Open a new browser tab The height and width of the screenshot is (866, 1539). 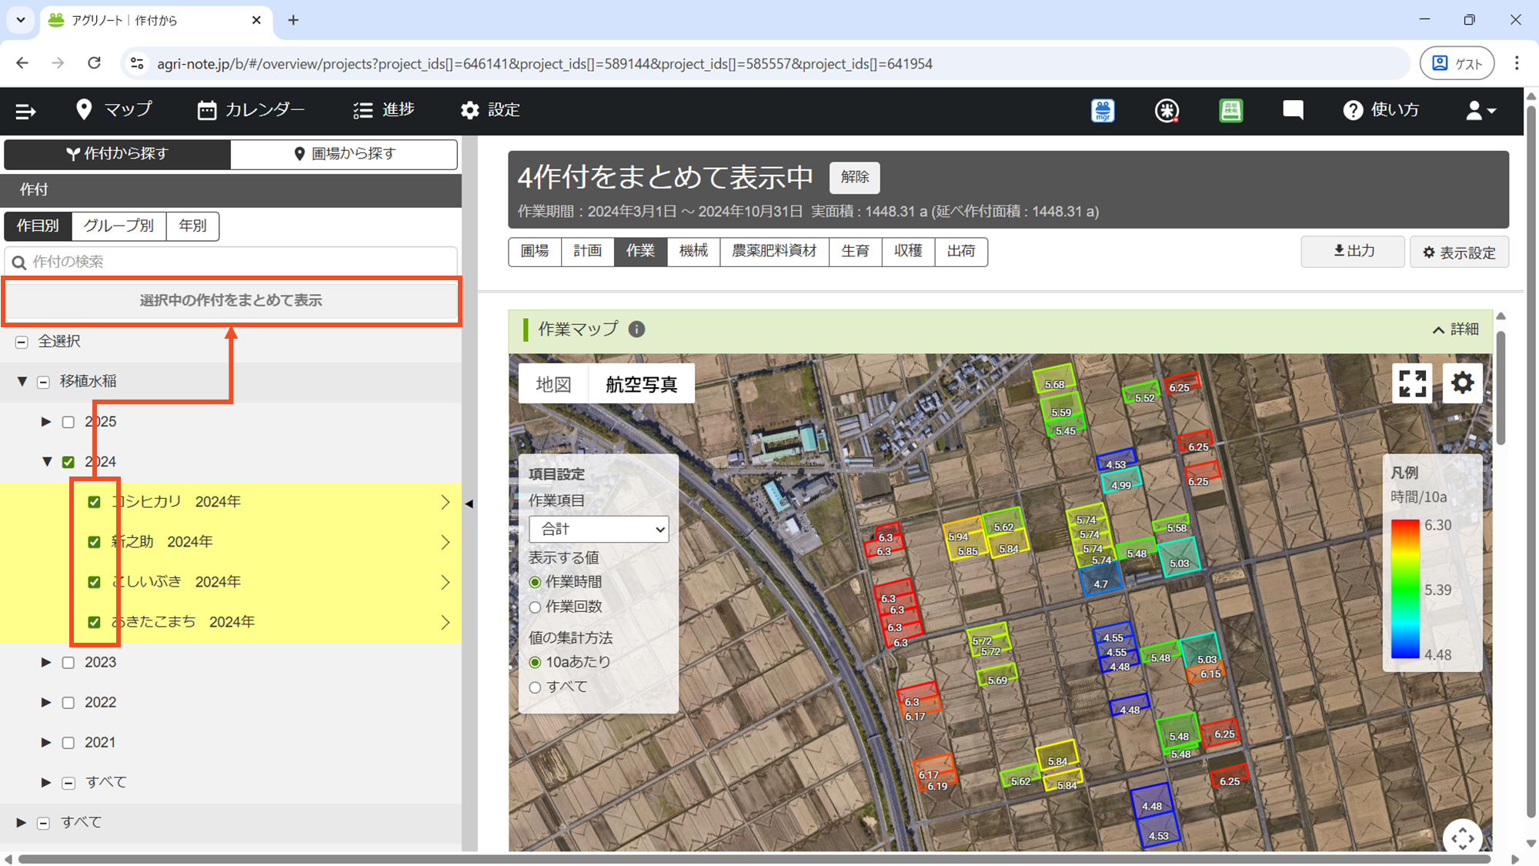pyautogui.click(x=293, y=20)
